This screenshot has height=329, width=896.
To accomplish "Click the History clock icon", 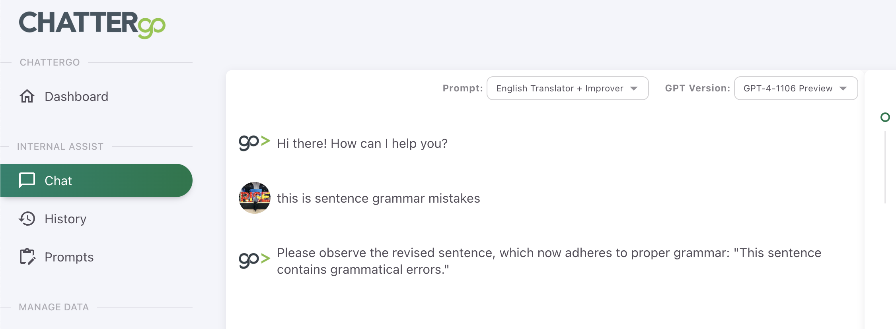I will (x=27, y=219).
